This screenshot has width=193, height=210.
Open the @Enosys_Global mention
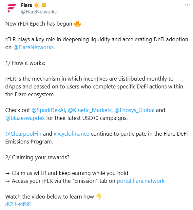pos(134,110)
